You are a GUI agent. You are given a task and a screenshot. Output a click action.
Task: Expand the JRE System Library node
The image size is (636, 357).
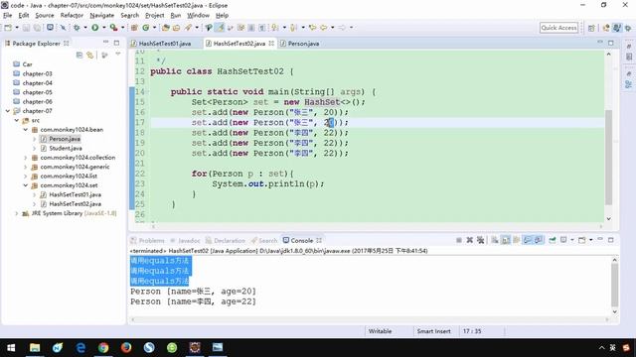point(16,213)
